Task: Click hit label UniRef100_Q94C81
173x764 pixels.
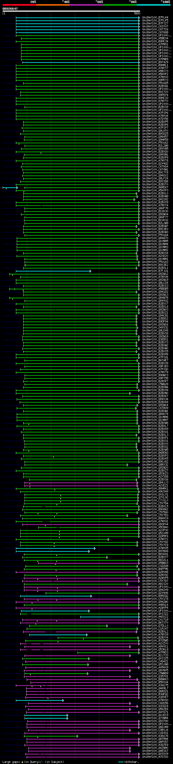Action: (155, 316)
